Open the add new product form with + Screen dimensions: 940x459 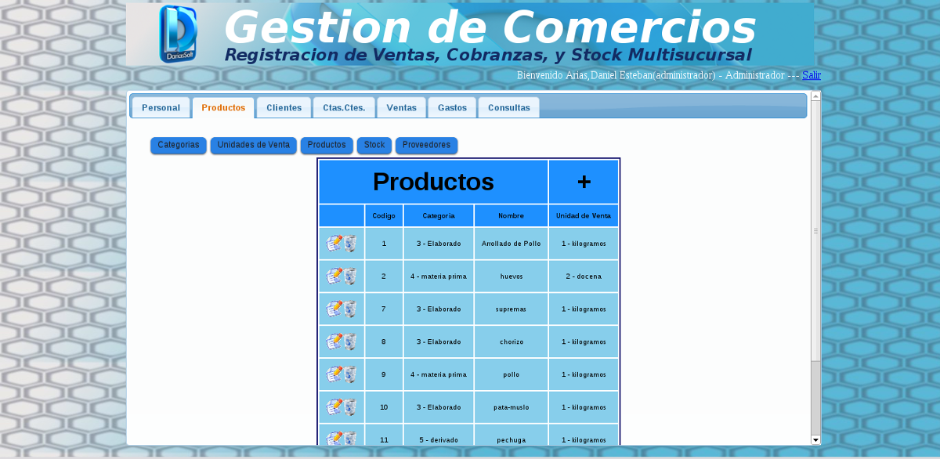tap(583, 182)
